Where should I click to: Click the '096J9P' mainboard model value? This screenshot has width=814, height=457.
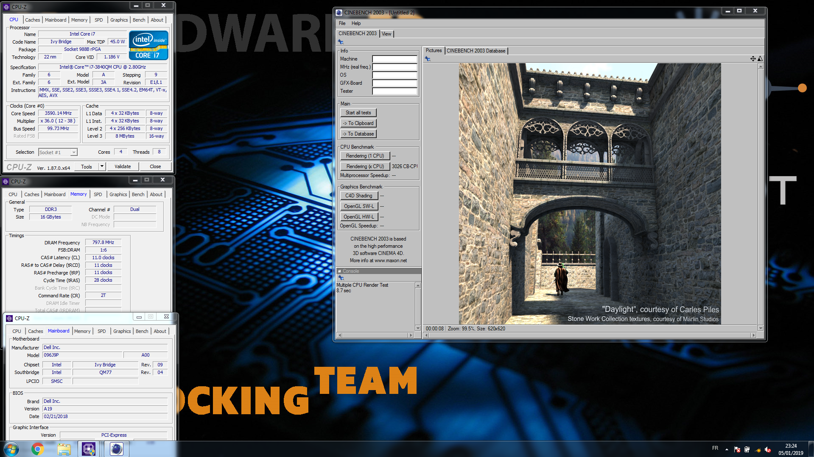[83, 355]
